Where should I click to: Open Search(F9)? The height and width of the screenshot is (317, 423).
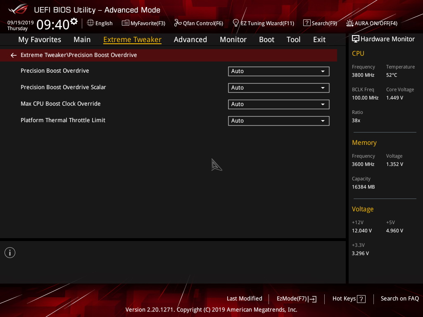(320, 23)
